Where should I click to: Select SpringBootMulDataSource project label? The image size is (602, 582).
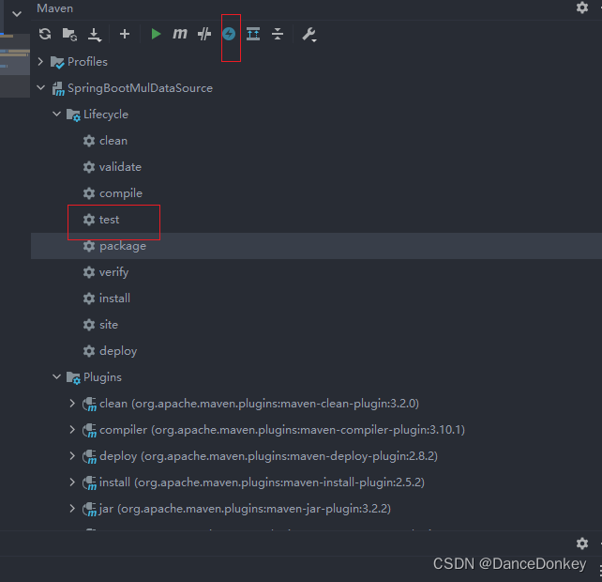click(140, 88)
